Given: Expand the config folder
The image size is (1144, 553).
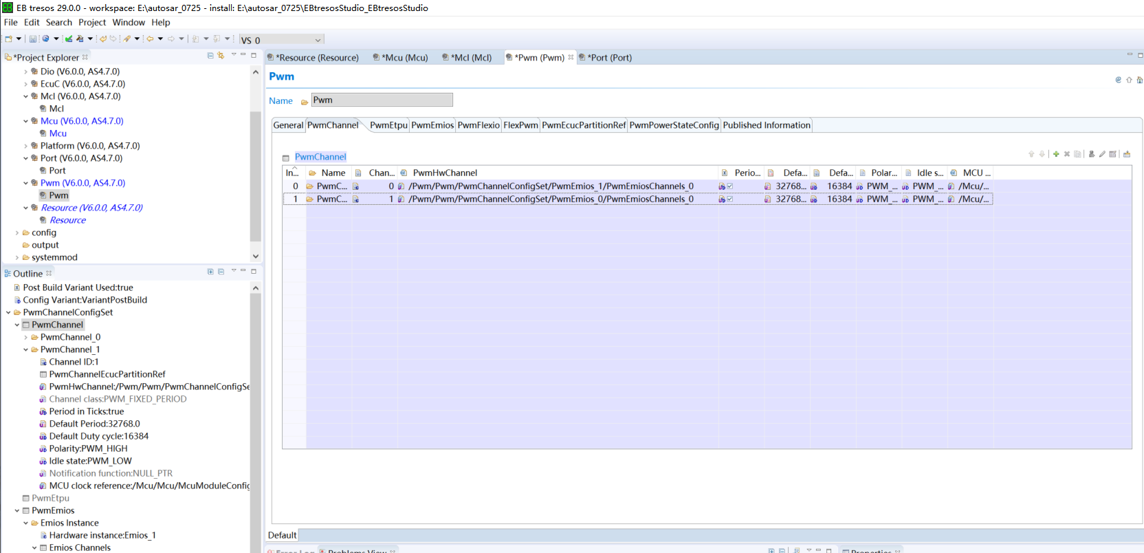Looking at the screenshot, I should tap(17, 232).
